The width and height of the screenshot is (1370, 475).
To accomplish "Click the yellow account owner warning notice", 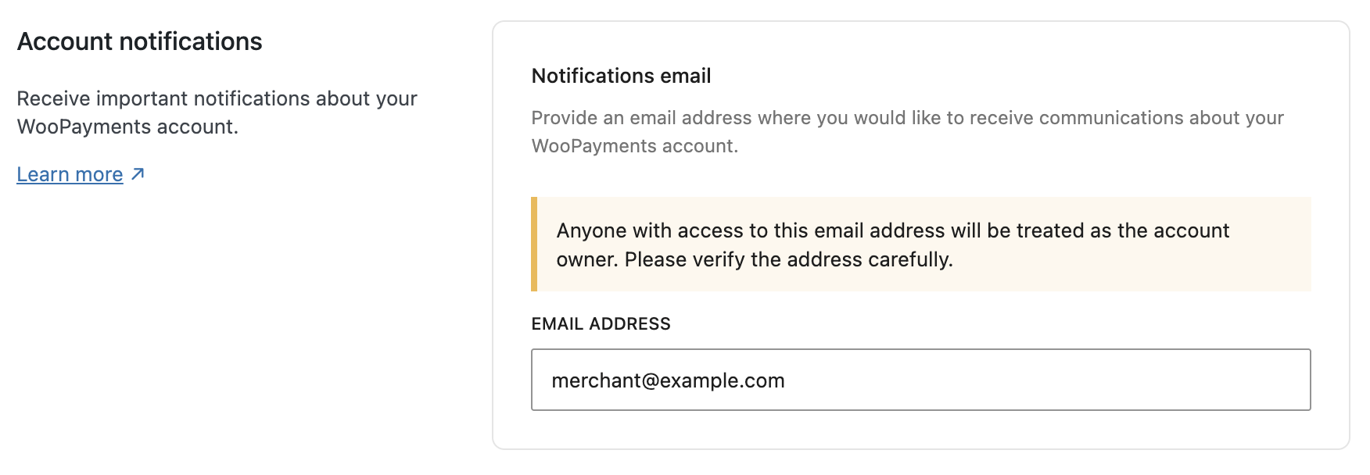I will pos(923,245).
